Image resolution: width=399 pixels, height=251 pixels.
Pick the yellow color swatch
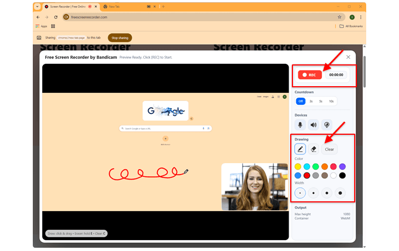(x=298, y=166)
